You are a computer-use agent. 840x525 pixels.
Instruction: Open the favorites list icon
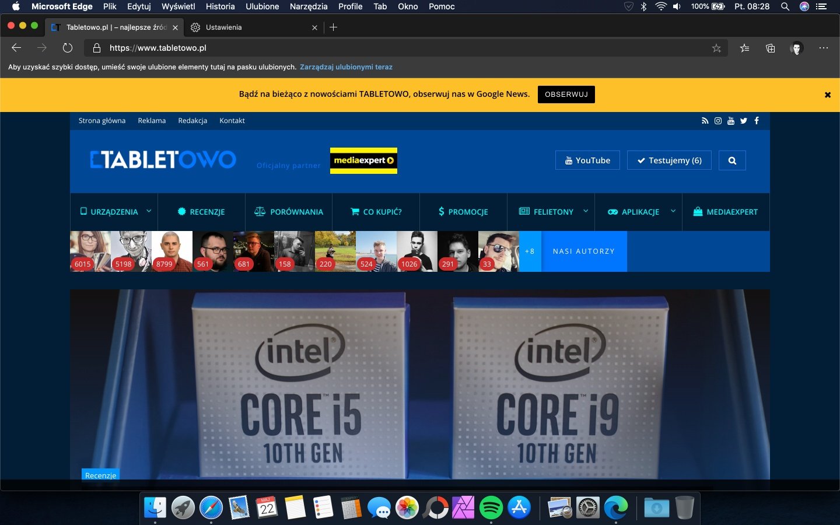click(745, 48)
